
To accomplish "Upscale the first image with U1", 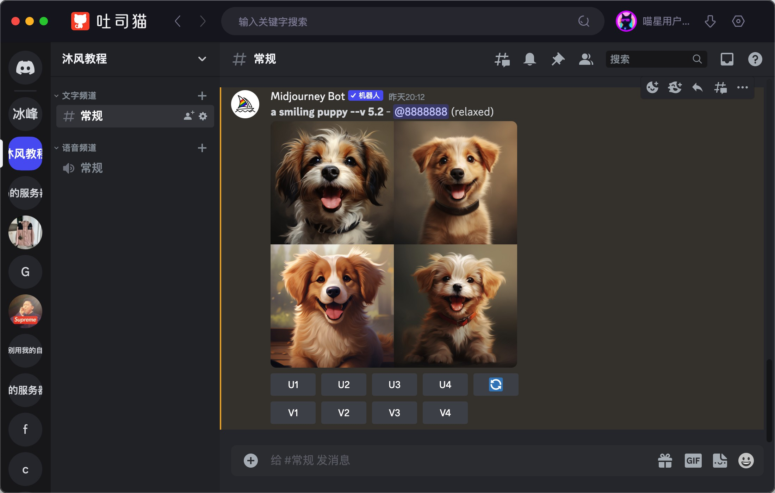I will click(293, 385).
